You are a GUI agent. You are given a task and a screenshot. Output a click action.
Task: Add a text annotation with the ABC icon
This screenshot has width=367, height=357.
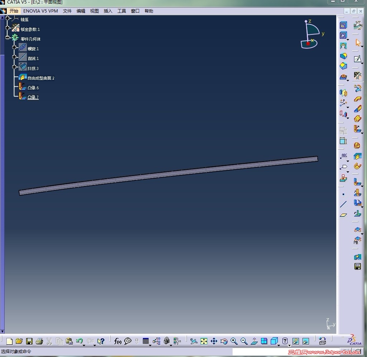(344, 156)
